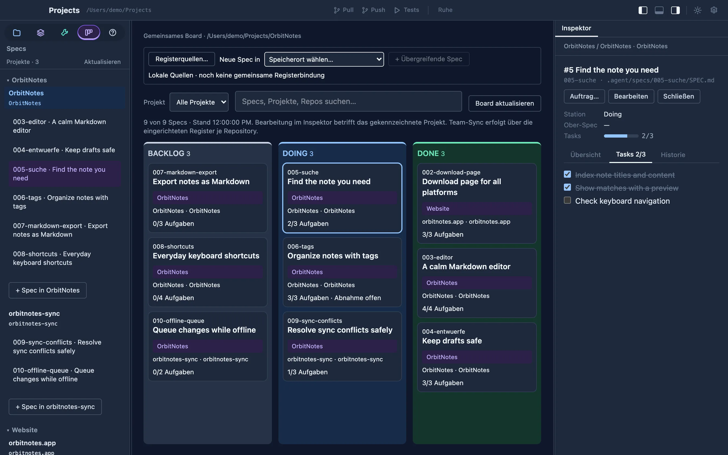Uncheck 'Show matches with a preview' task
Screen dimensions: 728x455
tap(567, 187)
